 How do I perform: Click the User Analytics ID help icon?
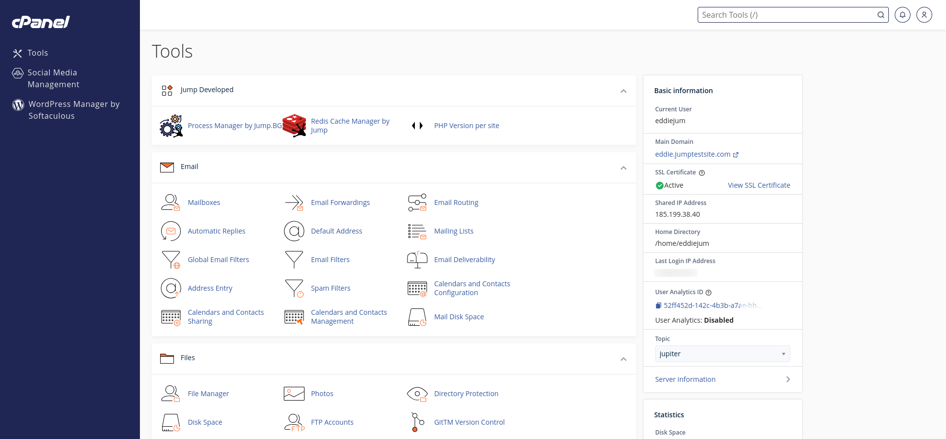[x=709, y=293]
